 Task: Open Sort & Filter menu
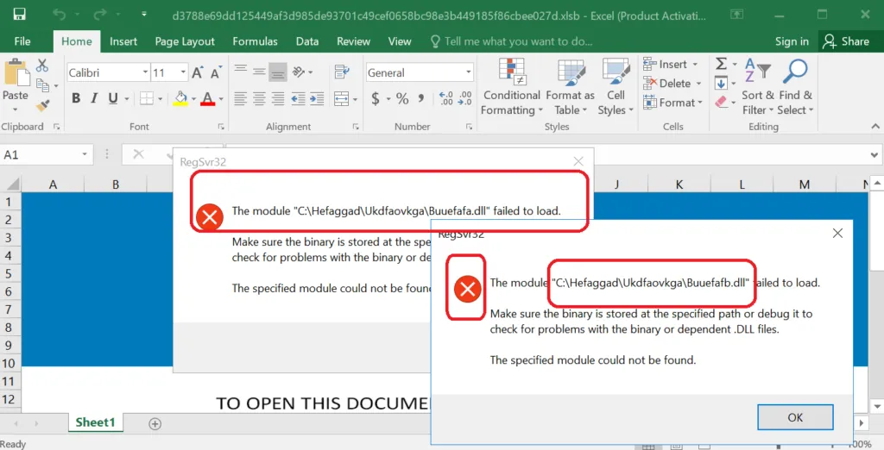(x=758, y=87)
